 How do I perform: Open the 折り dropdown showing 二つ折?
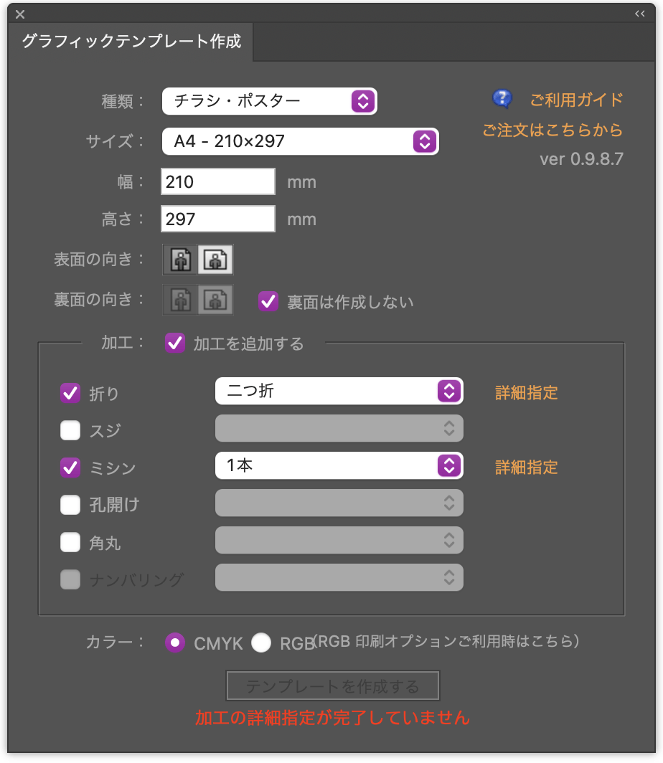339,391
